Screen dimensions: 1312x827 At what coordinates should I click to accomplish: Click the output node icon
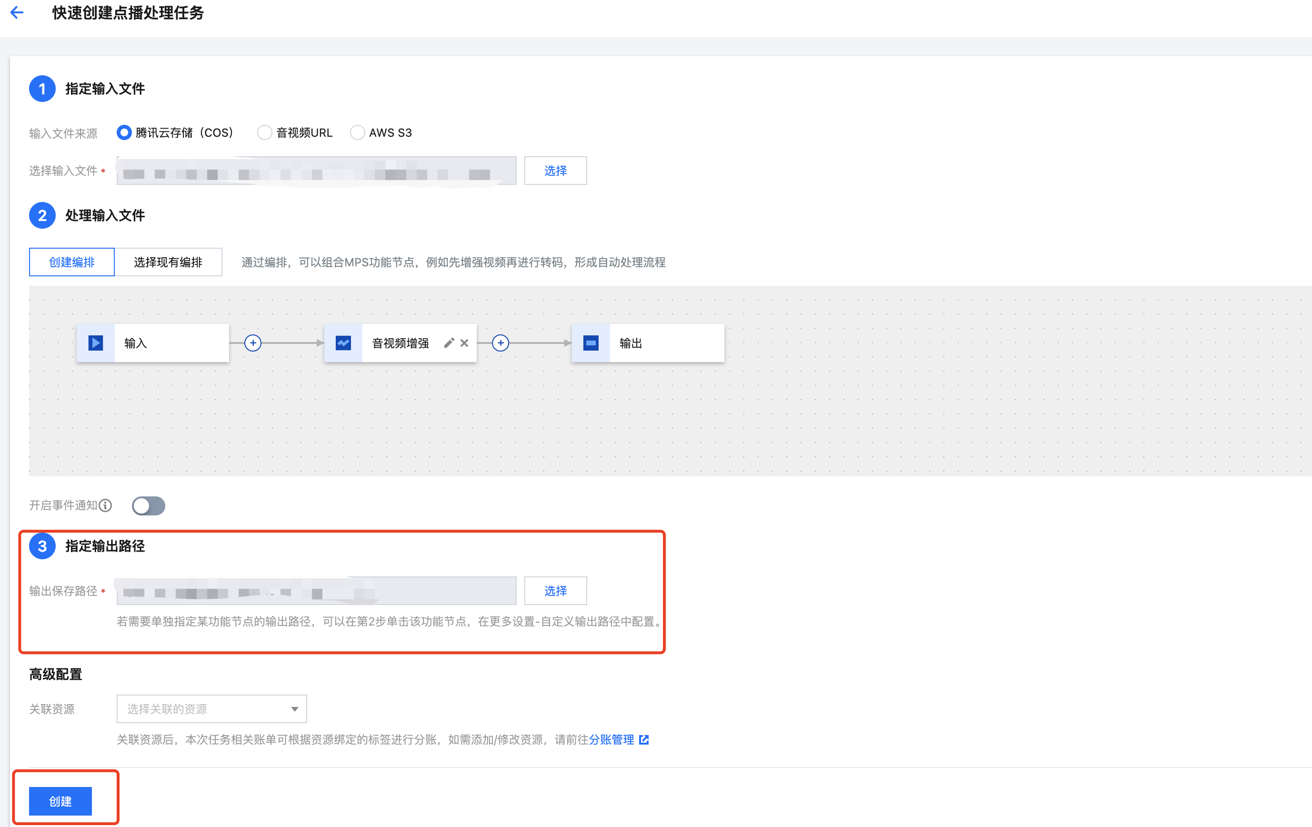[591, 343]
